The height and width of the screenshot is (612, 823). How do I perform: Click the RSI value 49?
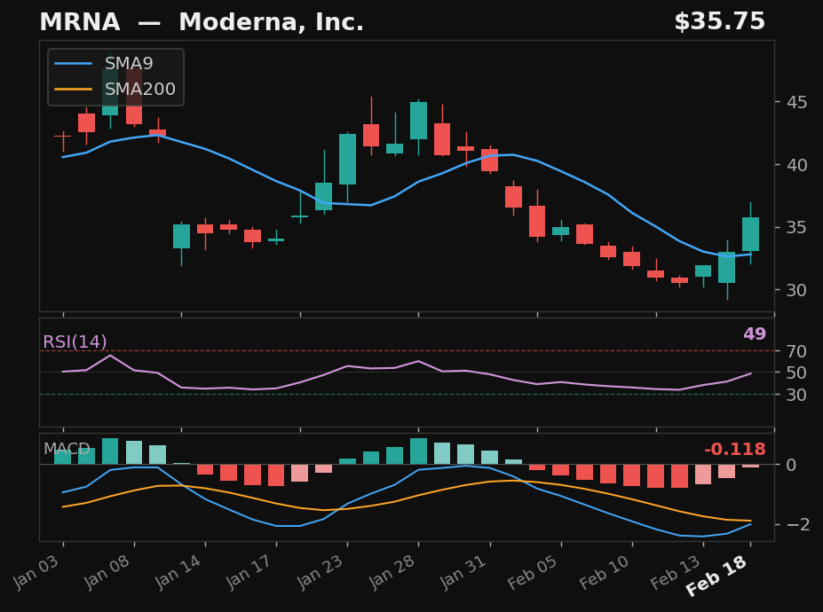(755, 333)
